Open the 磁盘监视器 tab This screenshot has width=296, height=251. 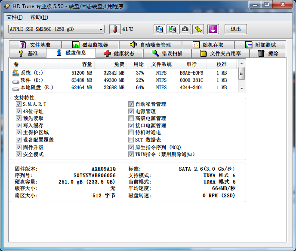90,45
